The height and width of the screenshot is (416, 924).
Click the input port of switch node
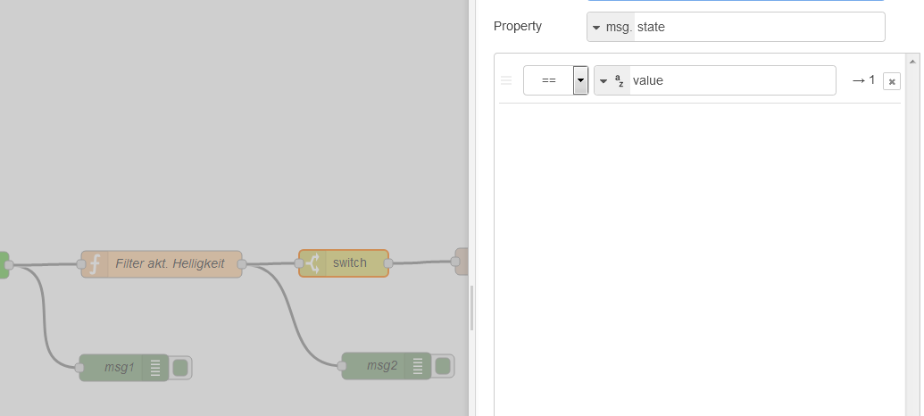click(299, 263)
